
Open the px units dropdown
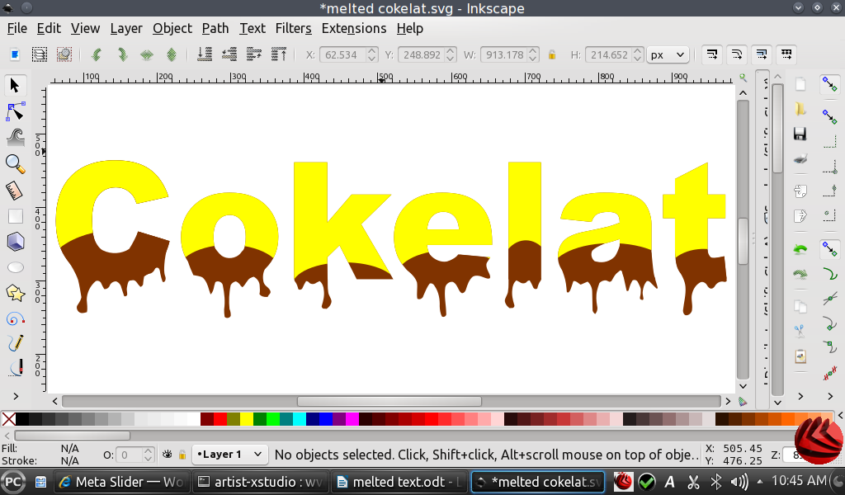[x=668, y=54]
